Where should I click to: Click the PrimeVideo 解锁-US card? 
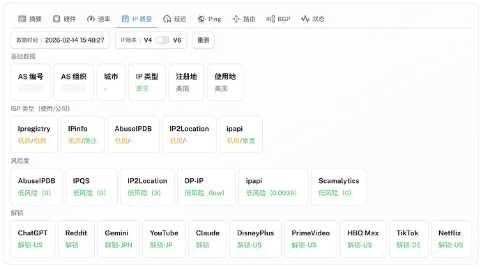coord(310,239)
